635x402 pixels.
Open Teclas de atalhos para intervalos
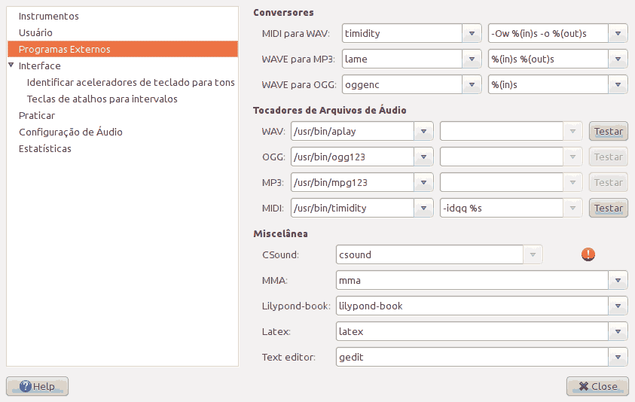102,99
